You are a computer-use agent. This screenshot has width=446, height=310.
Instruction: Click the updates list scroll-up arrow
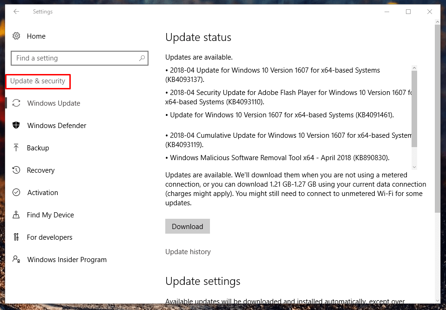(x=414, y=68)
